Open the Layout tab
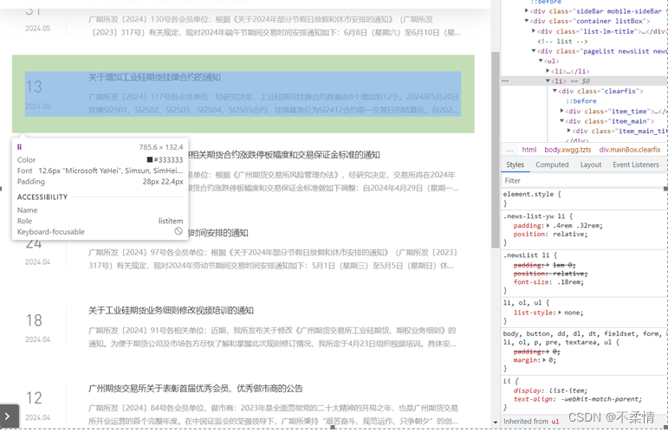Image resolution: width=668 pixels, height=432 pixels. 591,164
